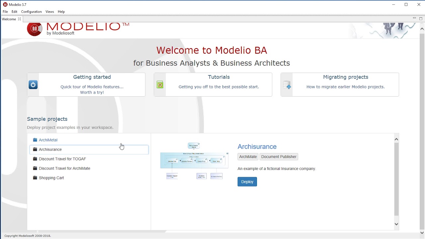Close the Welcome tab
The height and width of the screenshot is (239, 425).
20,19
